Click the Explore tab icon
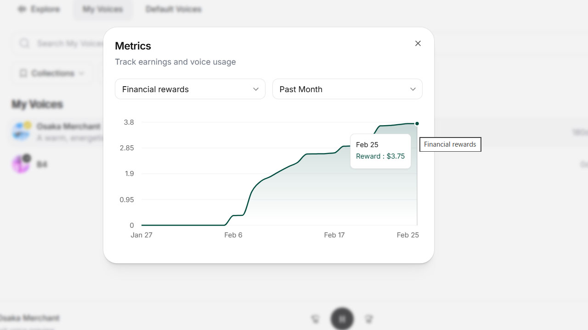This screenshot has width=588, height=330. [x=22, y=9]
